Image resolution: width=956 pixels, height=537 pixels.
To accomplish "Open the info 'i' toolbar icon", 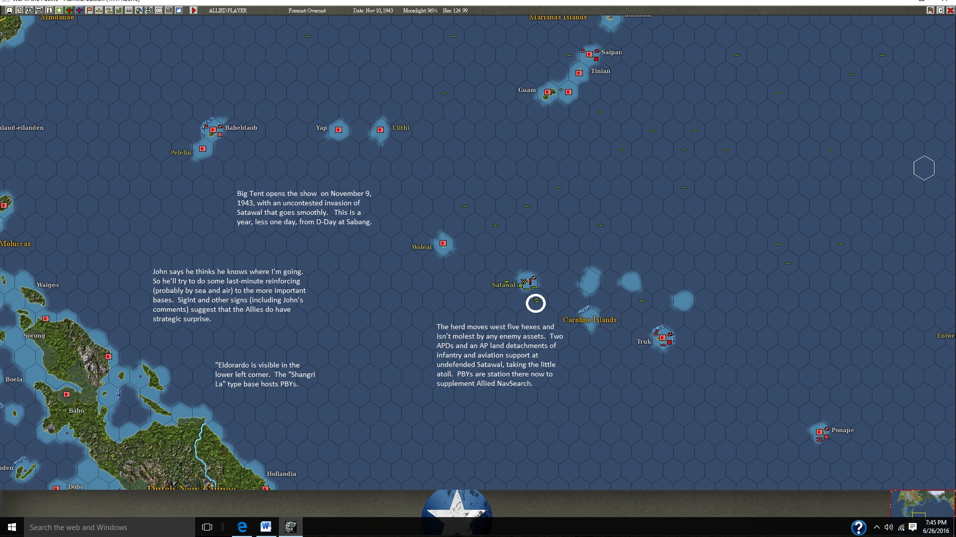I will [x=49, y=10].
